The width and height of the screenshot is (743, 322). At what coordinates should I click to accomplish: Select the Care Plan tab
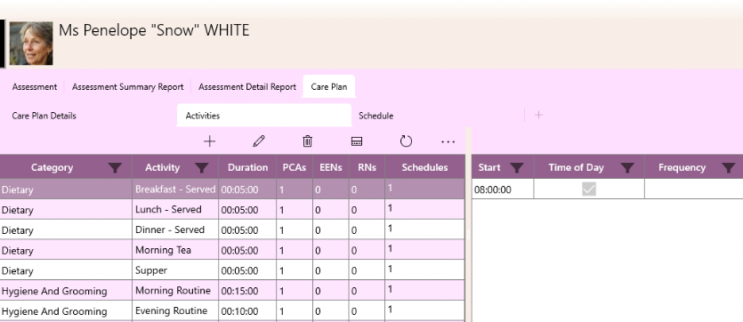(x=329, y=87)
